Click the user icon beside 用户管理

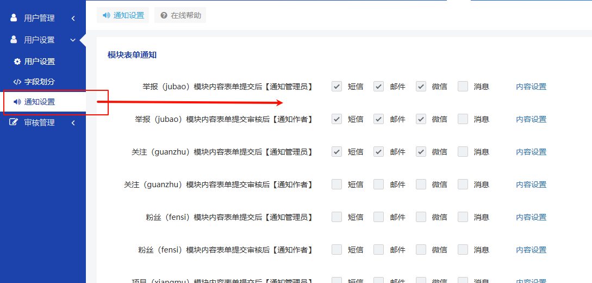click(x=14, y=18)
